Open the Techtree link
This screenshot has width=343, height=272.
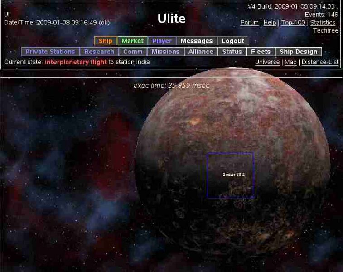[x=325, y=31]
